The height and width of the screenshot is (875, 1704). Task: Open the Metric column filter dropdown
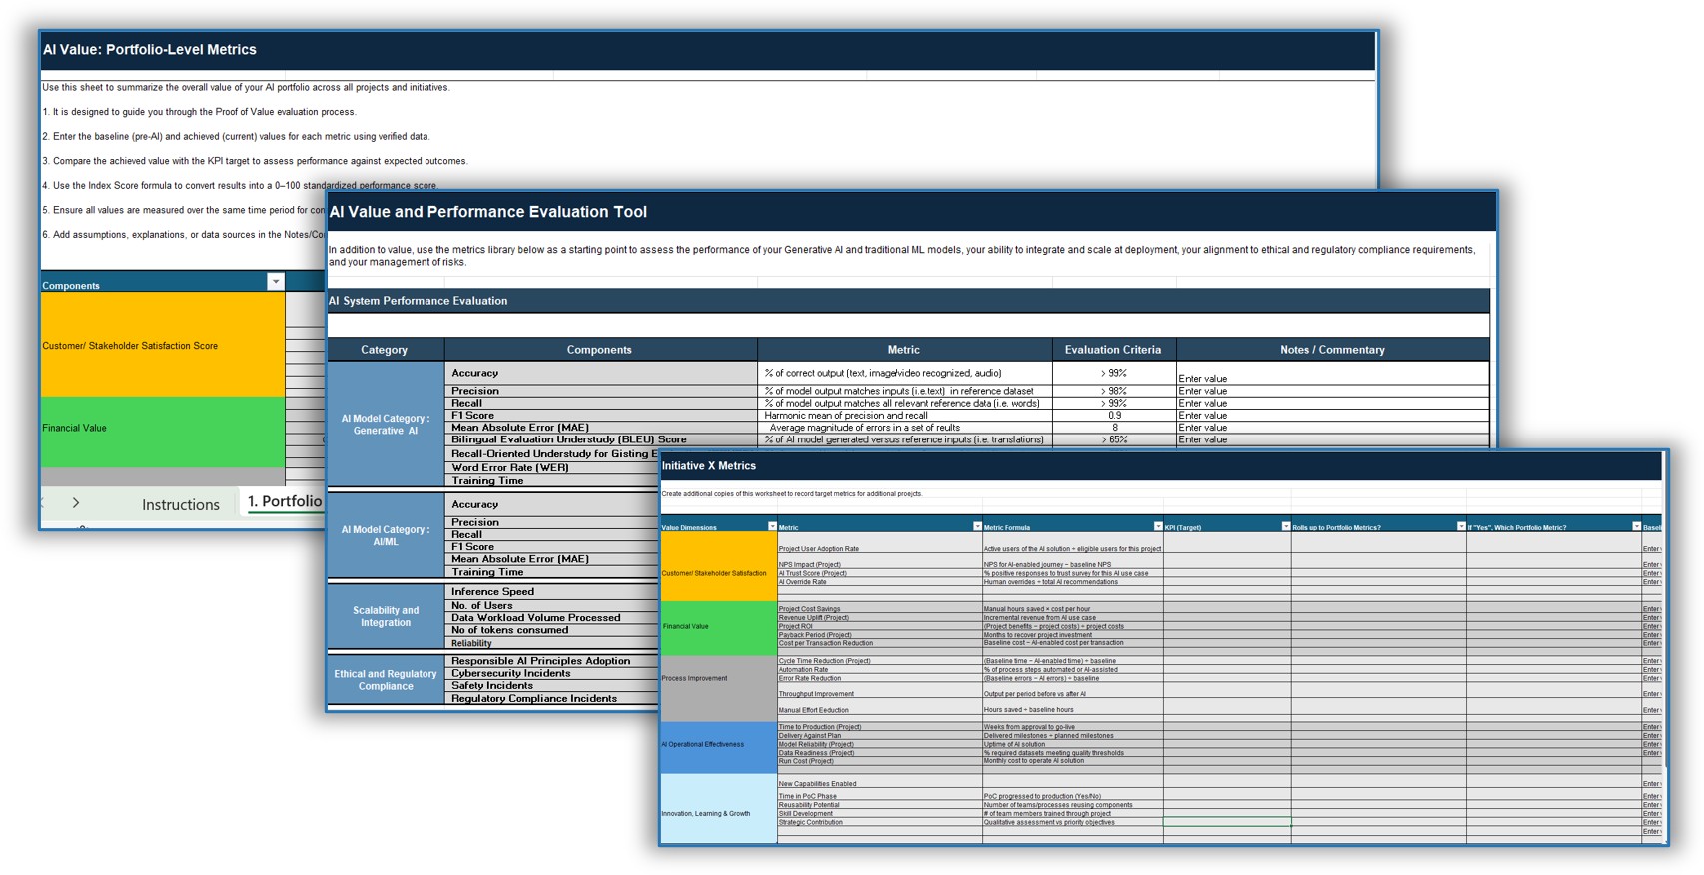click(x=977, y=526)
